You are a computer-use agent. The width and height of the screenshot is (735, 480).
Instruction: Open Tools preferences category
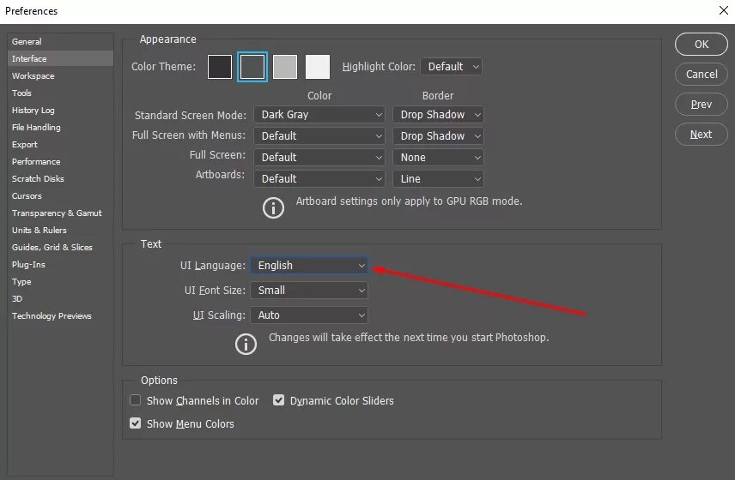coord(60,93)
